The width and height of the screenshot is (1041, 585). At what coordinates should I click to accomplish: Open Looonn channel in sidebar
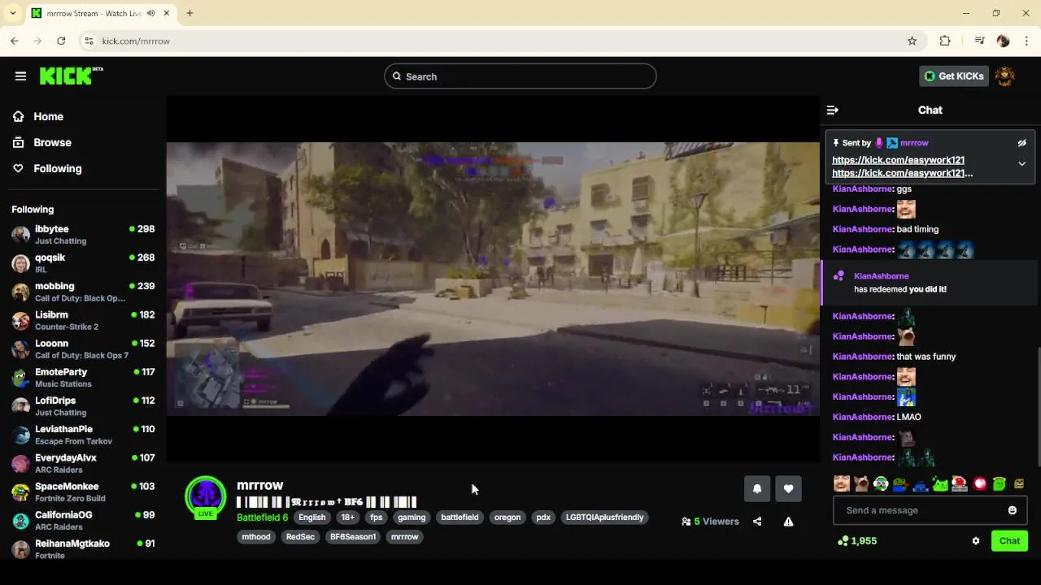(83, 349)
